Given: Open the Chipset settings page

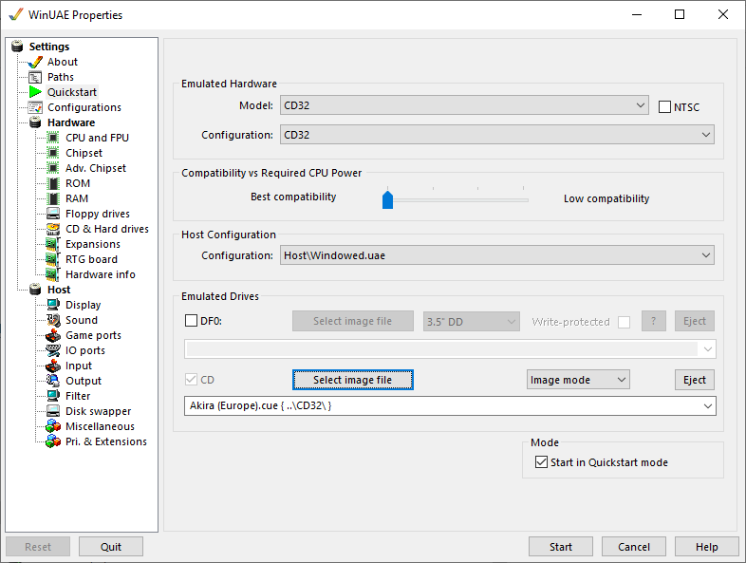Looking at the screenshot, I should tap(84, 153).
